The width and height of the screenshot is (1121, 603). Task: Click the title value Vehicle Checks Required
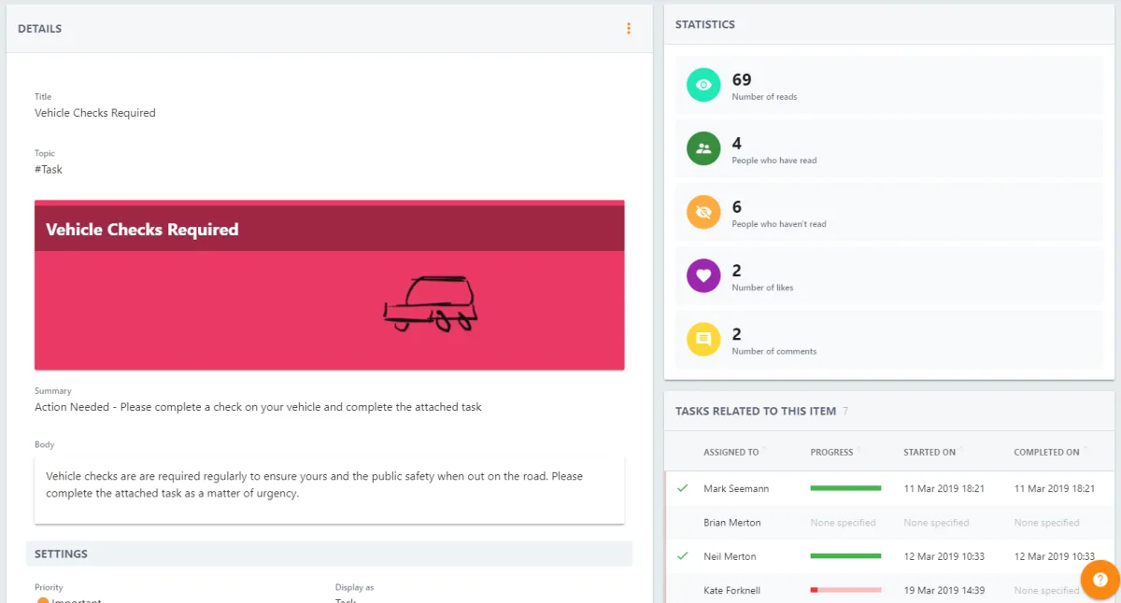(x=95, y=113)
